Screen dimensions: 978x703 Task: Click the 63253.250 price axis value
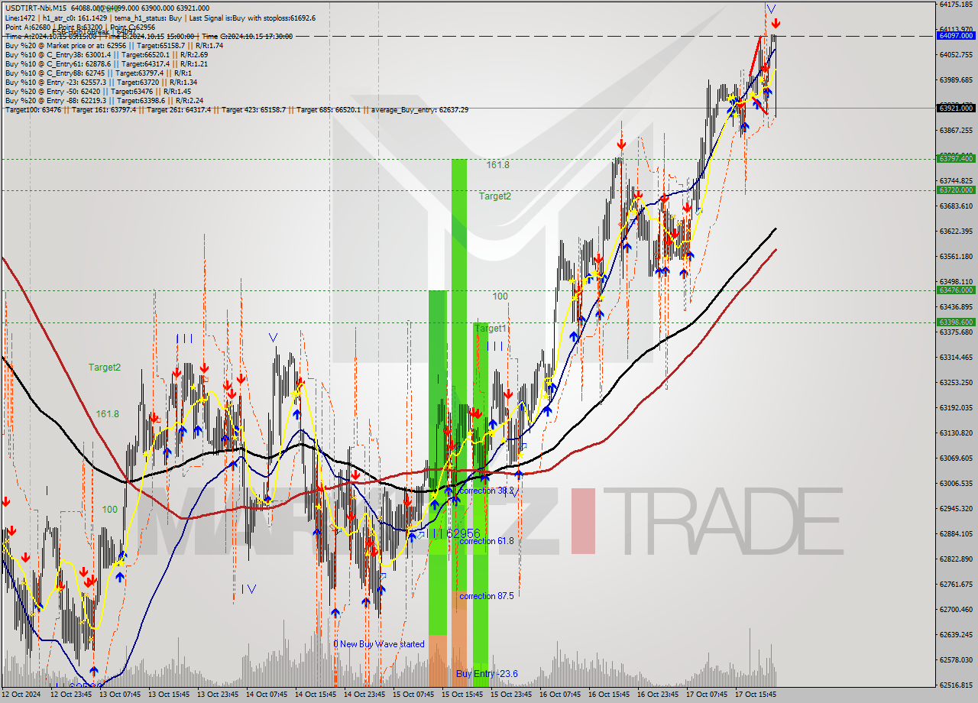(956, 382)
